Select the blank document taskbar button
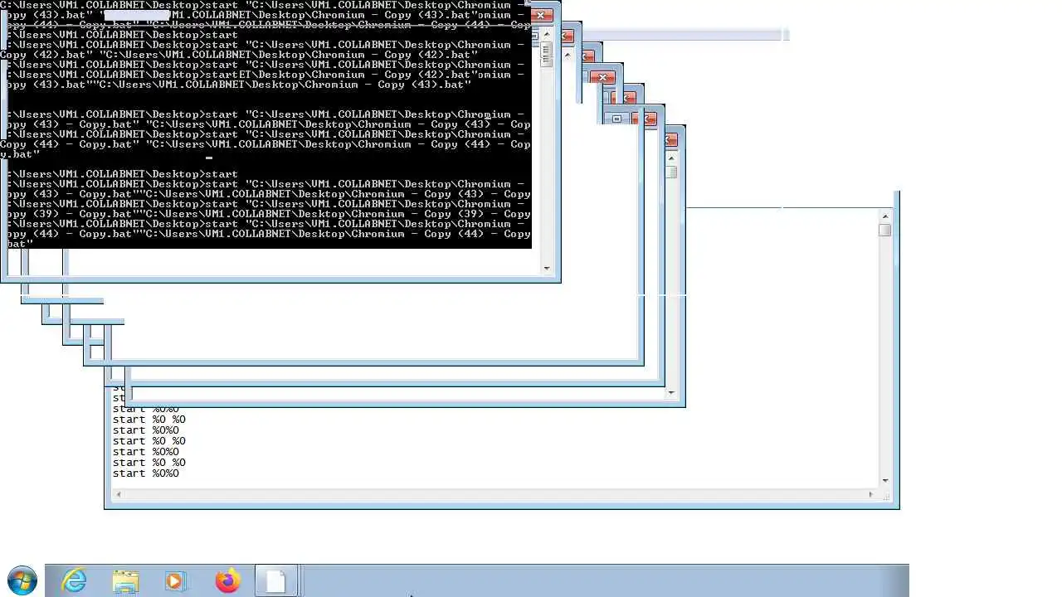 coord(276,580)
